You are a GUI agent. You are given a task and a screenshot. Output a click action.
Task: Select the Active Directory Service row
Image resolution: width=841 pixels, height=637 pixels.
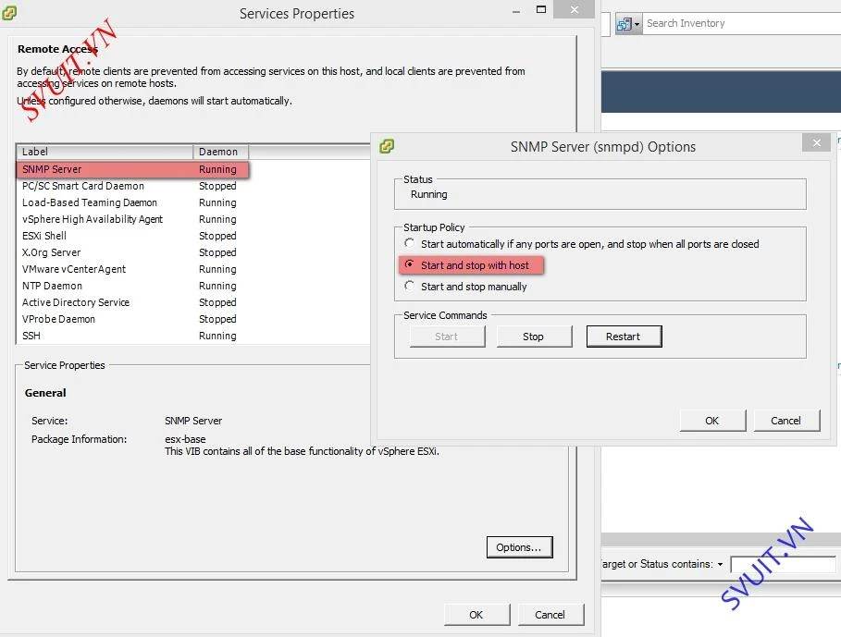[x=133, y=302]
